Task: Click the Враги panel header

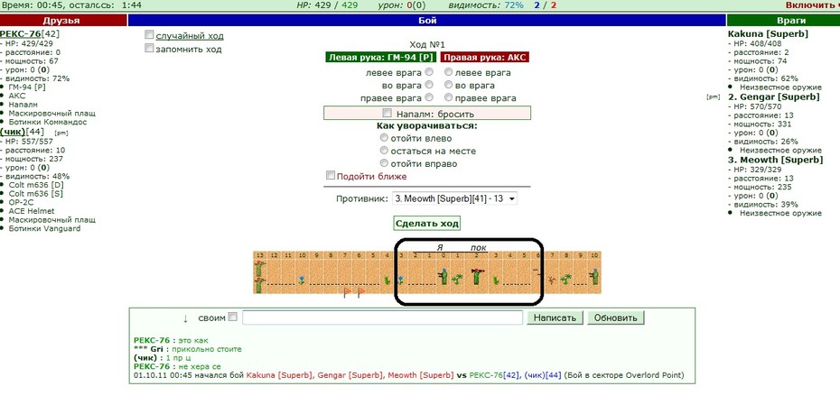Action: (x=783, y=21)
